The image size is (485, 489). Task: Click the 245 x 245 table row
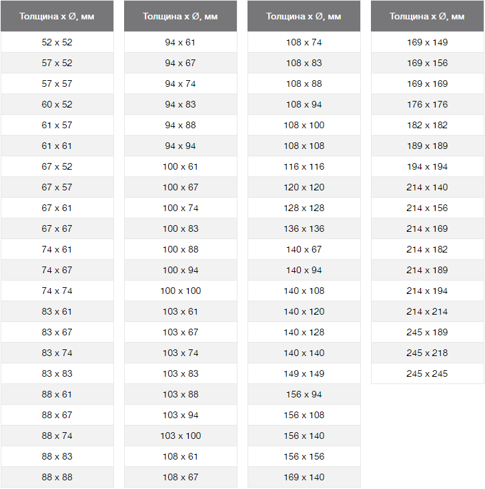tap(427, 373)
